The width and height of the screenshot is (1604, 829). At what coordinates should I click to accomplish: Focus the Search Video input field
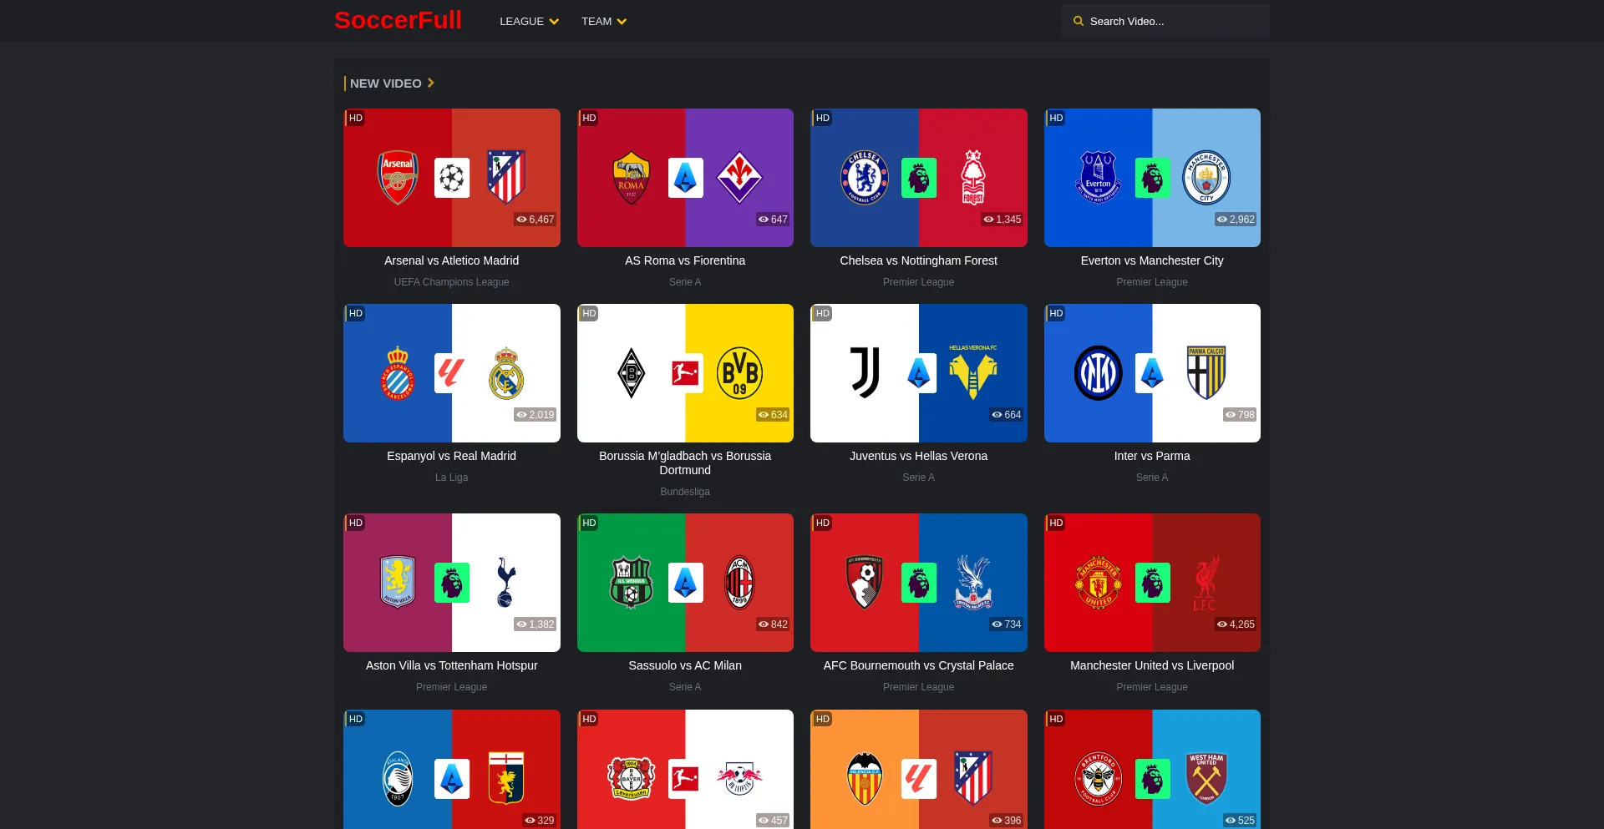[x=1165, y=22]
